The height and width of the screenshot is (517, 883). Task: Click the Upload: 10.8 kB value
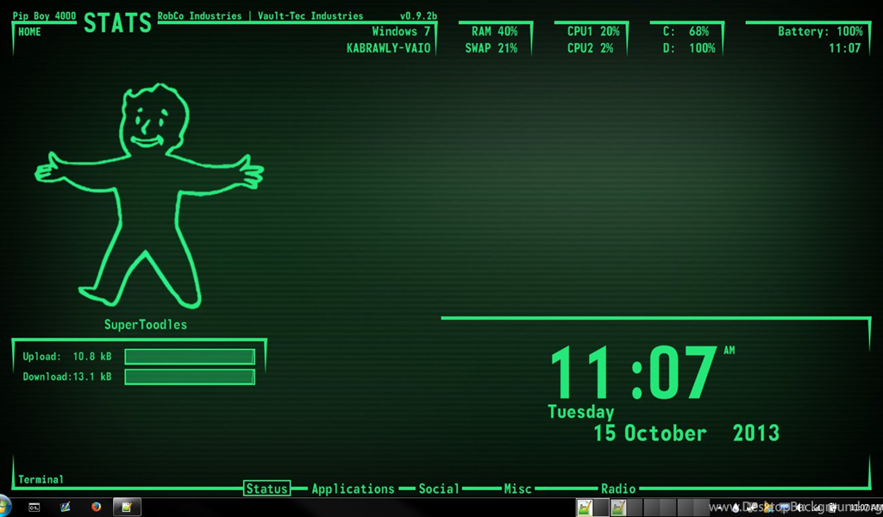67,357
